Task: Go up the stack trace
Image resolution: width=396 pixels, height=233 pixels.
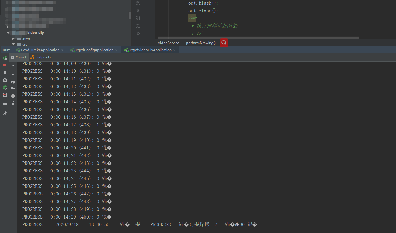Action: (13, 66)
